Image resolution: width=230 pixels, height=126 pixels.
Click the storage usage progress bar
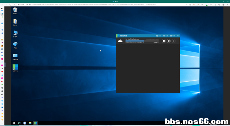142,41
